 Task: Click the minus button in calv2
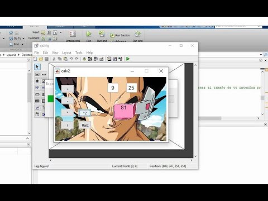click(x=68, y=100)
